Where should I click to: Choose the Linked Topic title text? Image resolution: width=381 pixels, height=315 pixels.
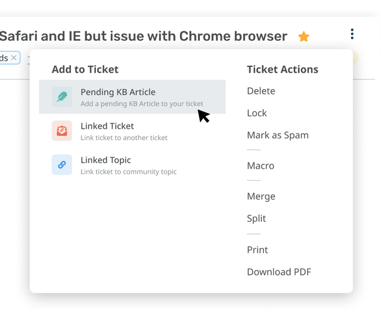(105, 160)
